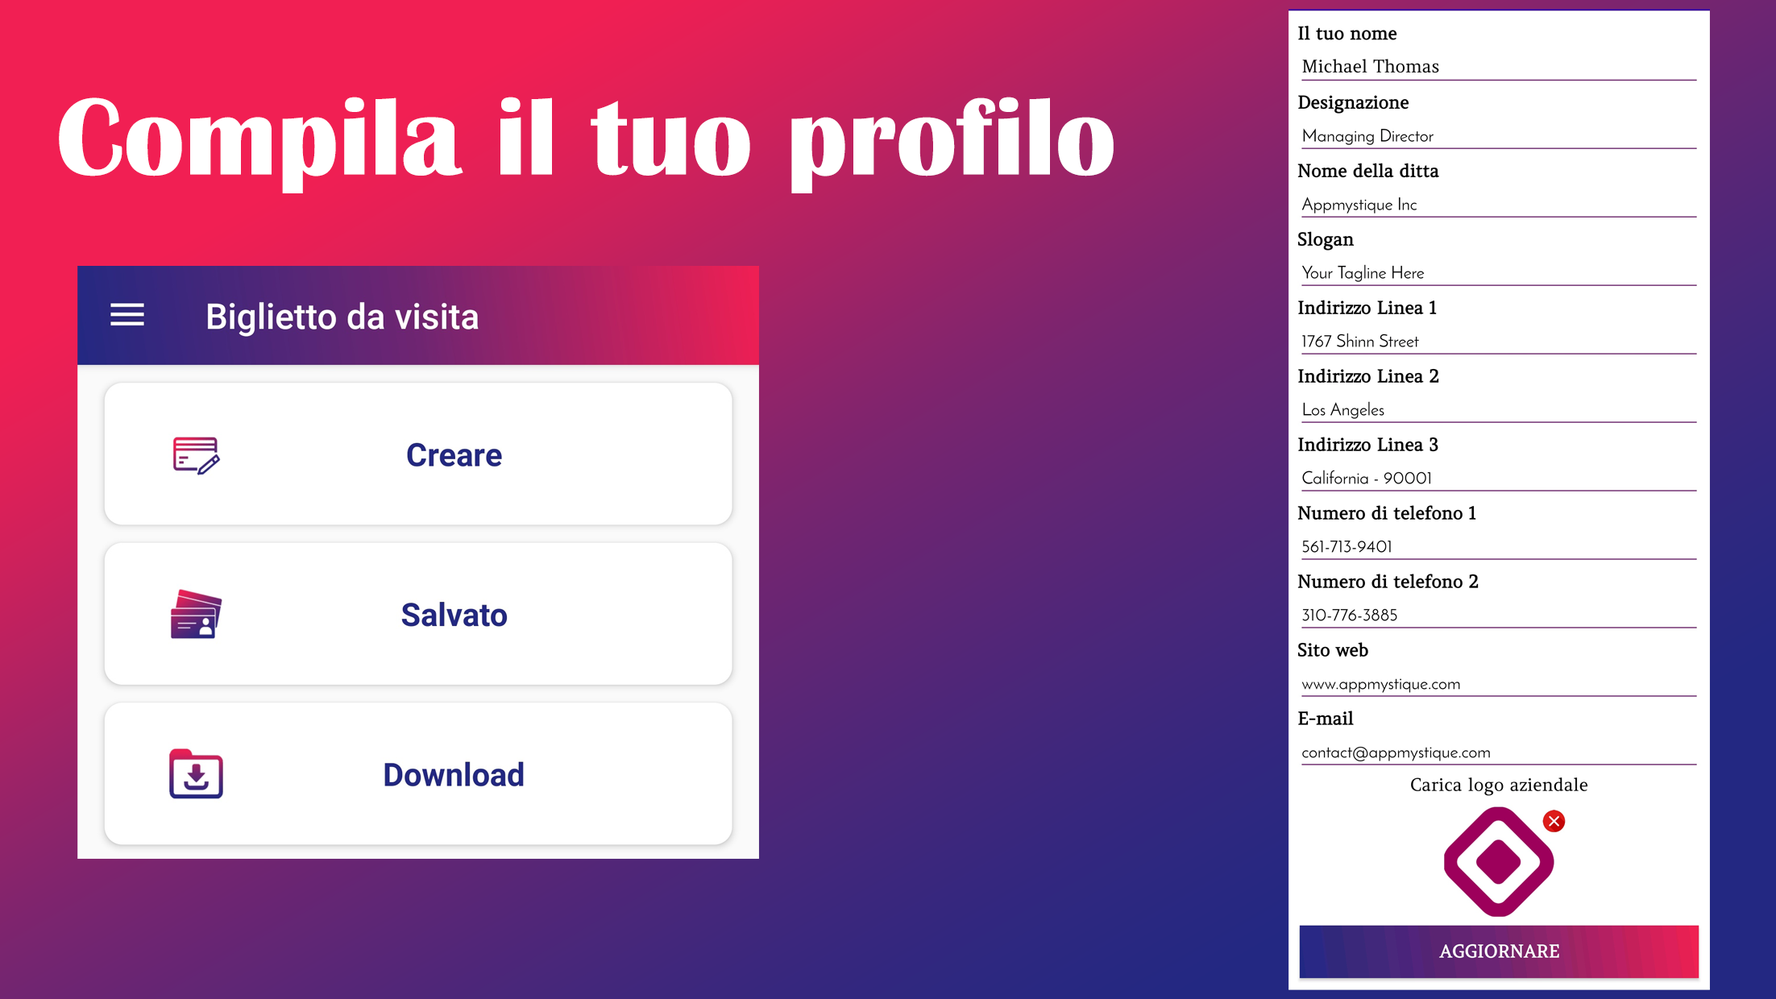Viewport: 1776px width, 999px height.
Task: Click the E-mail input field
Action: point(1499,752)
